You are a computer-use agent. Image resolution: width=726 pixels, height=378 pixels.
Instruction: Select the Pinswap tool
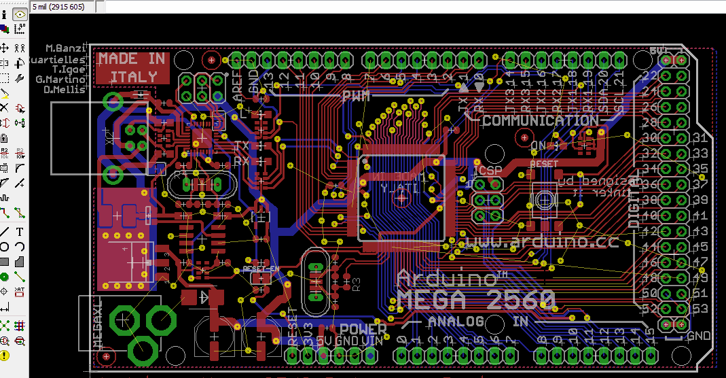pyautogui.click(x=5, y=123)
